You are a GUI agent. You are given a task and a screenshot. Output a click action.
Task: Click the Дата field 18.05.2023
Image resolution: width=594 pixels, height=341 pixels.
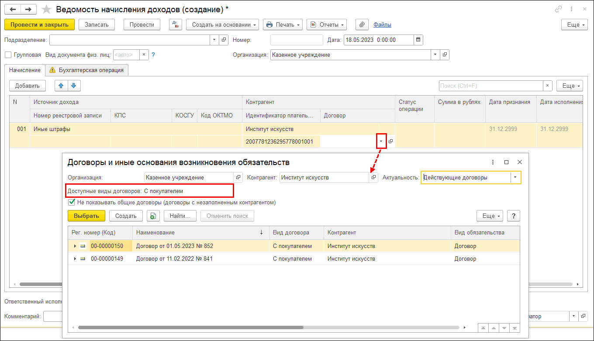coord(378,40)
